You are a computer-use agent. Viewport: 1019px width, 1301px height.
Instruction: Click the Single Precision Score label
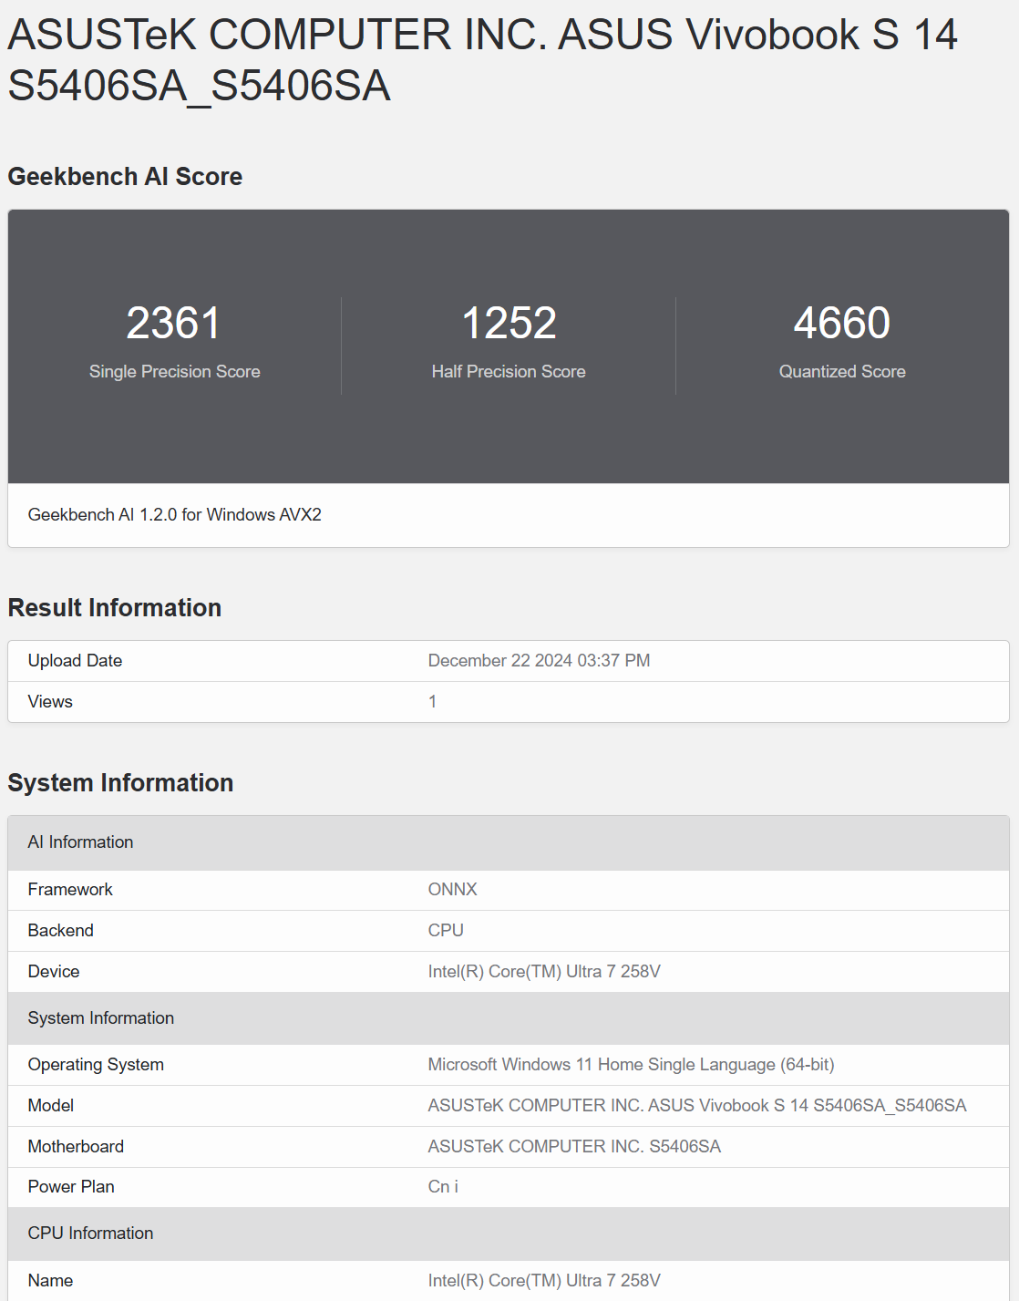(174, 371)
